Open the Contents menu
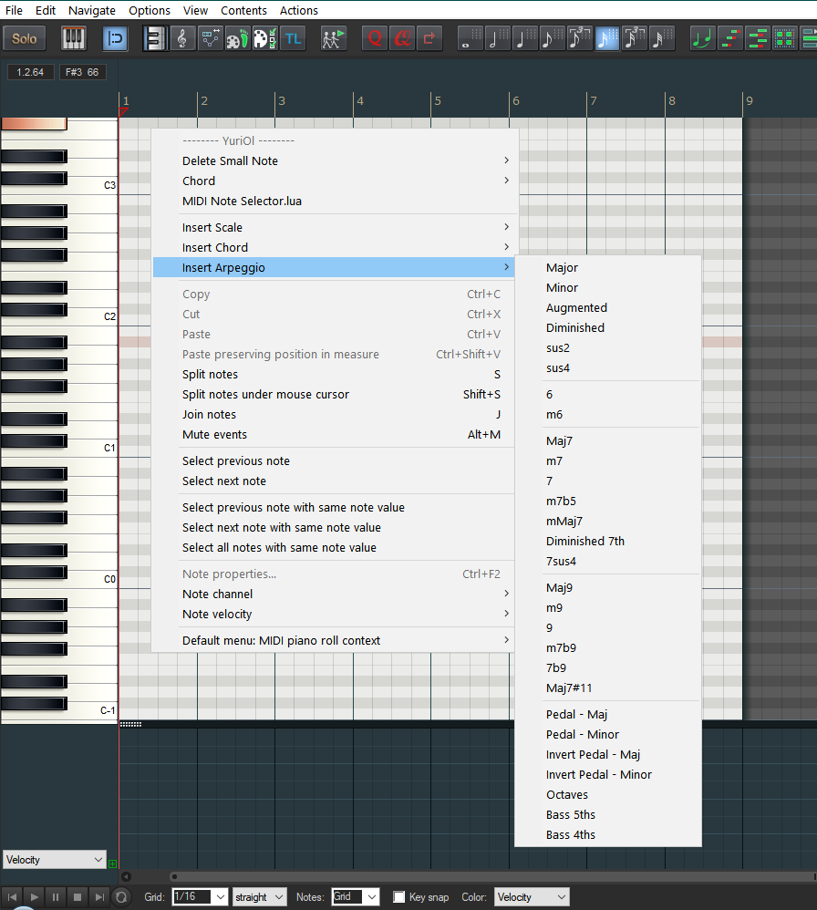Screen dimensions: 817x910 [243, 10]
